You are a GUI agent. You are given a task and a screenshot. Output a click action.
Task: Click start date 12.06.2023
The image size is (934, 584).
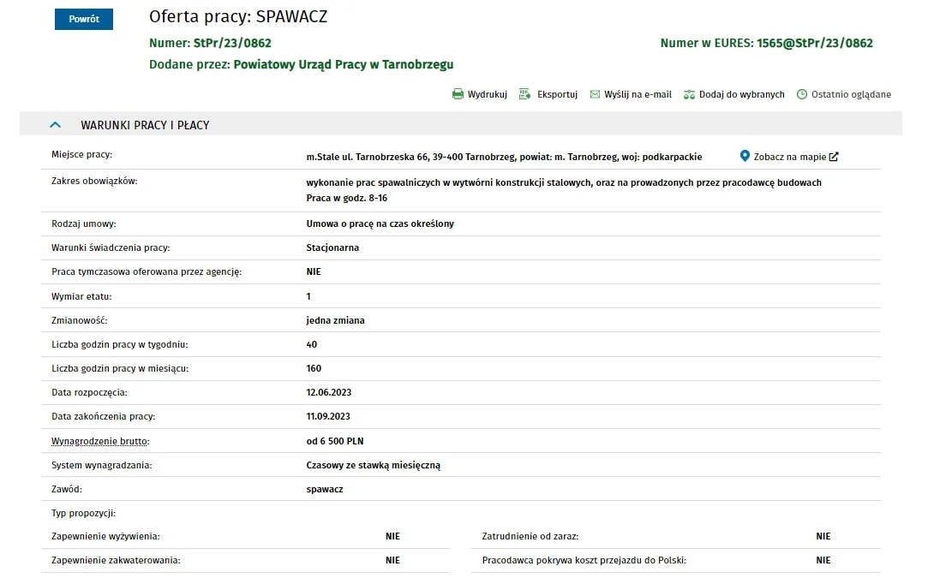[329, 392]
